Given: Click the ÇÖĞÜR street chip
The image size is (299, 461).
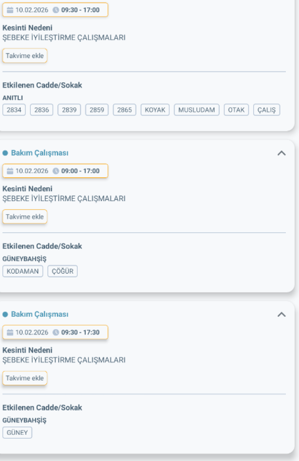Looking at the screenshot, I should (x=62, y=271).
